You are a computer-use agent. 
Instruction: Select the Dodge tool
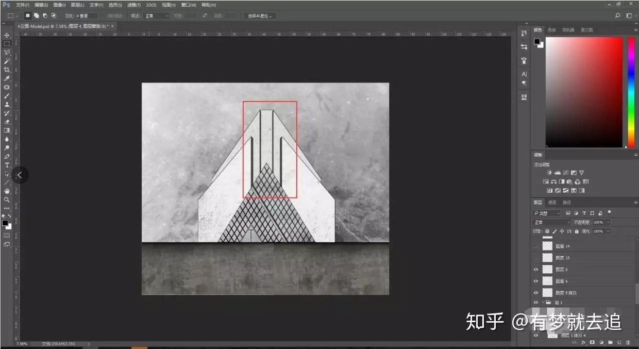pyautogui.click(x=7, y=148)
